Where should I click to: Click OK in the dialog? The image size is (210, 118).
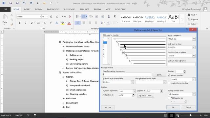tap(173, 107)
